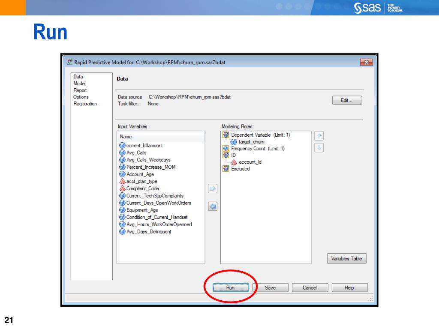Click ID role icon
This screenshot has height=329, width=439.
pyautogui.click(x=226, y=155)
